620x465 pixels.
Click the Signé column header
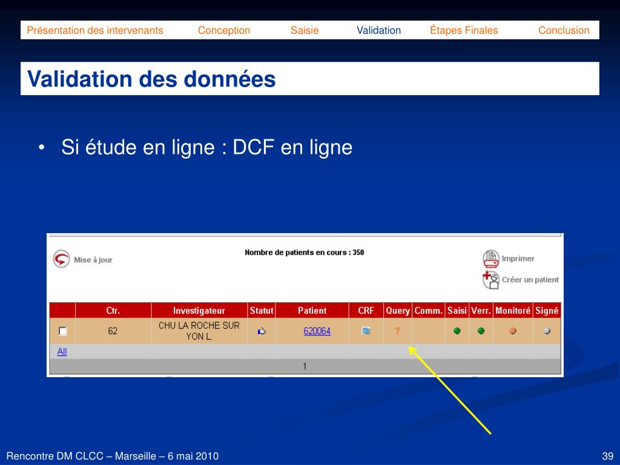tap(547, 311)
